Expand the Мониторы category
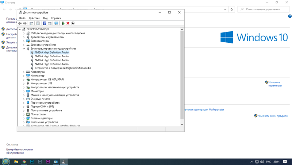 (24, 91)
